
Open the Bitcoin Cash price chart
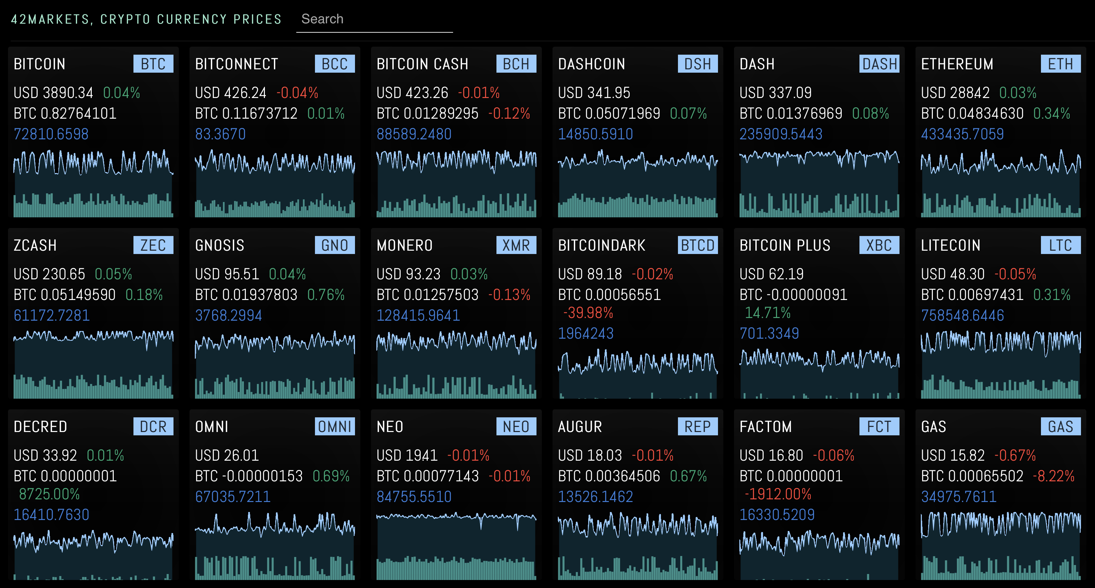click(x=456, y=183)
